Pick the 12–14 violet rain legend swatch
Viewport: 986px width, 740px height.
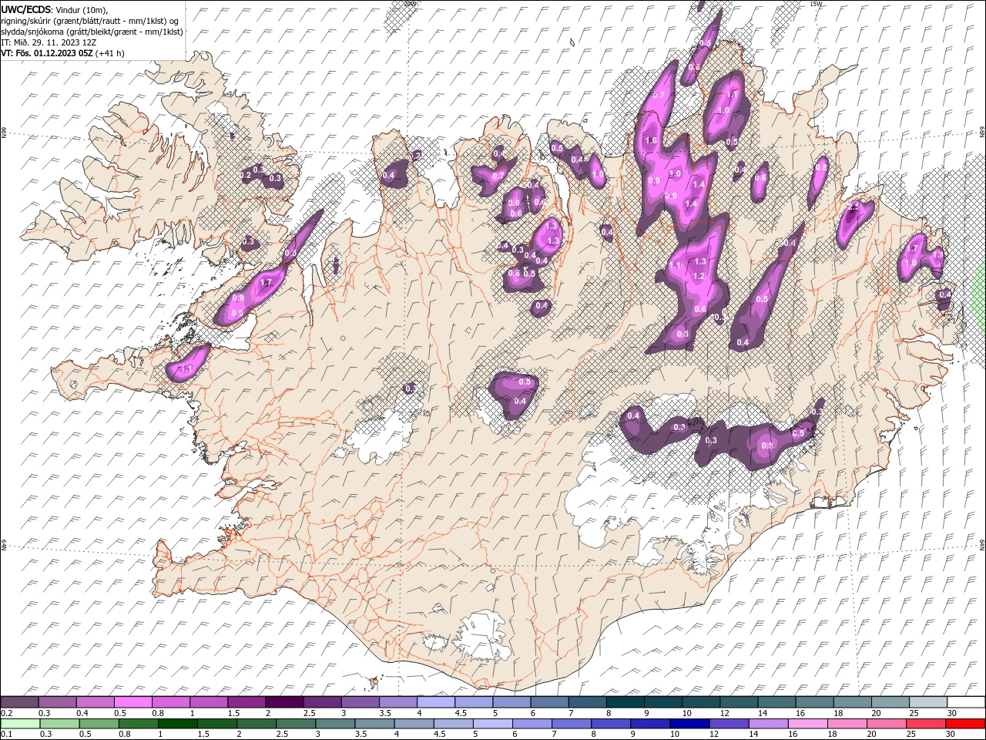pos(729,724)
